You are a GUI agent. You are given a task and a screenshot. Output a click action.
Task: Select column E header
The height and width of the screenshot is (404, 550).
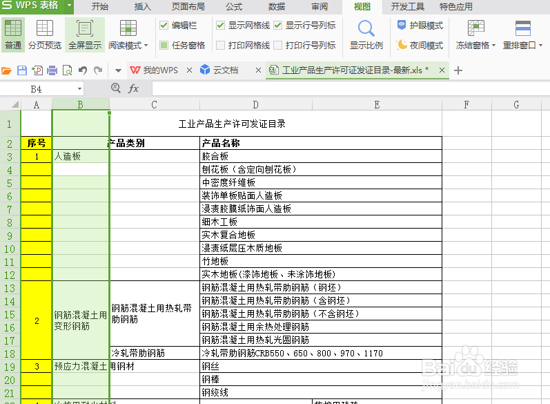pyautogui.click(x=377, y=104)
